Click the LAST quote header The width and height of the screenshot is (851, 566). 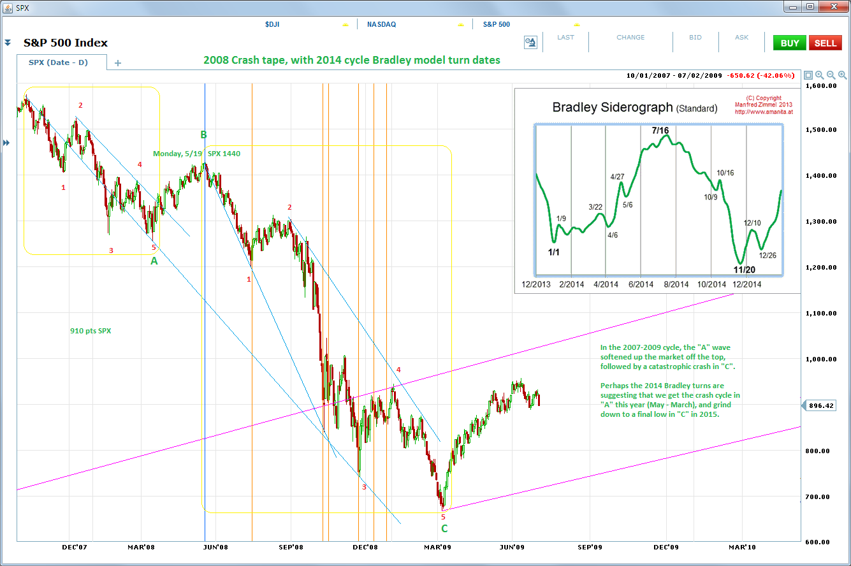point(565,38)
